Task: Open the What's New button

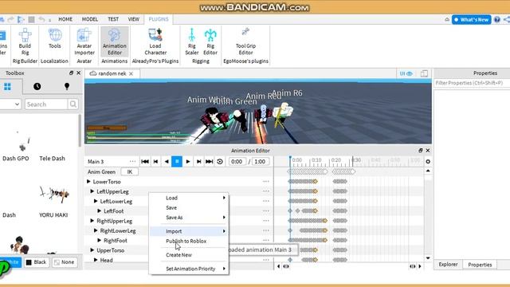Action: [x=471, y=19]
